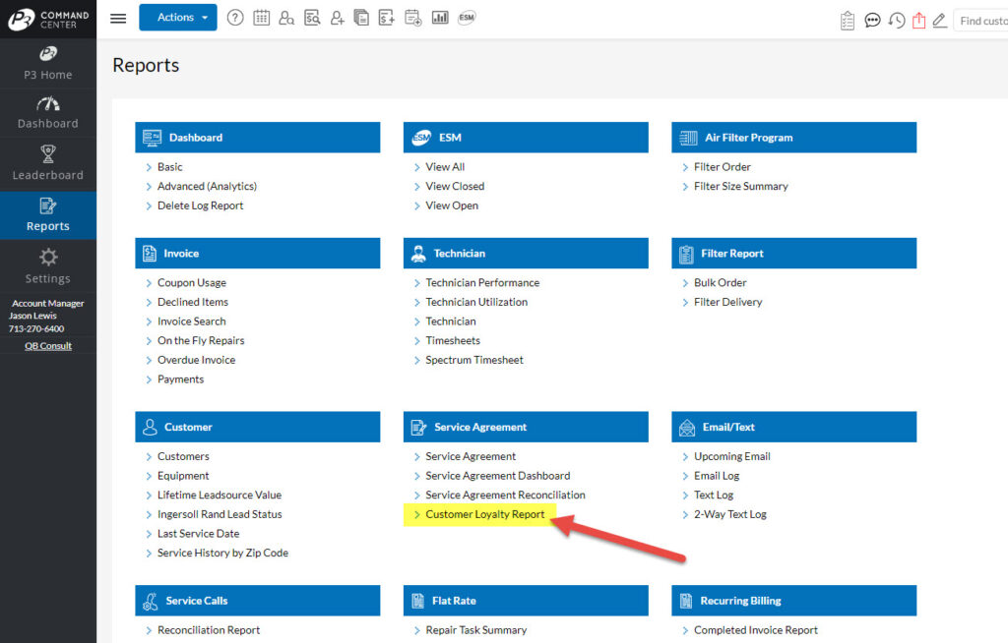
Task: Open the Actions dropdown button
Action: point(178,18)
